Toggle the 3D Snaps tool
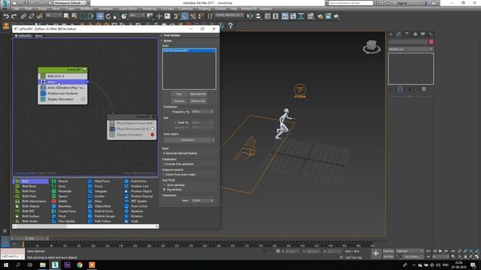This screenshot has width=481, height=270. point(177,16)
